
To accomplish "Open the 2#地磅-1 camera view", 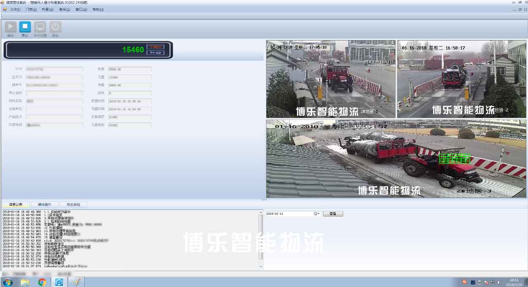I will pyautogui.click(x=331, y=79).
